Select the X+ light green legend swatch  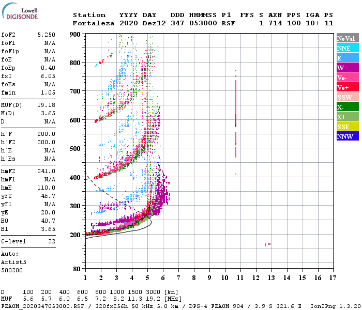[x=348, y=116]
